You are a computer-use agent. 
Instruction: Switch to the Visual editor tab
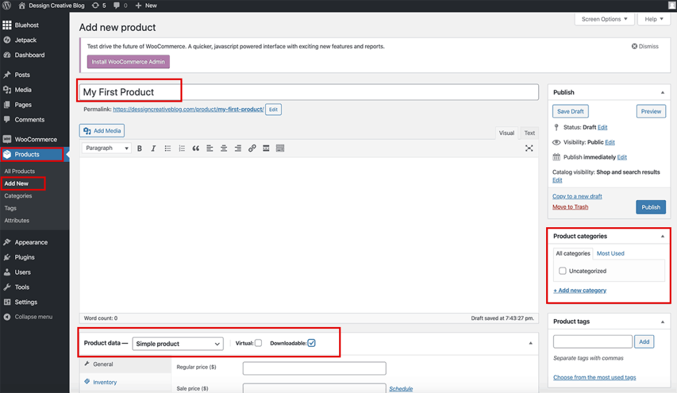click(506, 133)
